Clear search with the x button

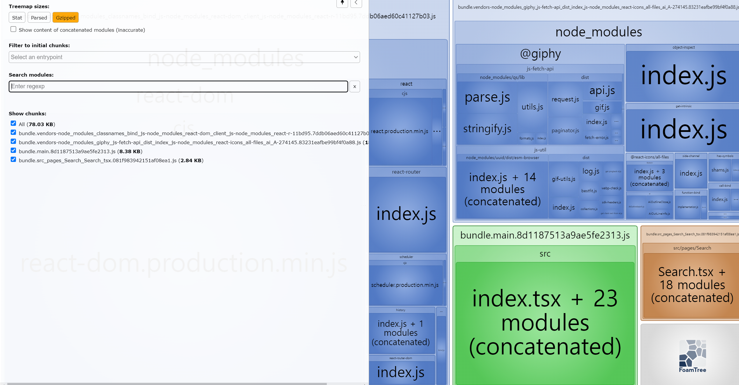coord(354,86)
